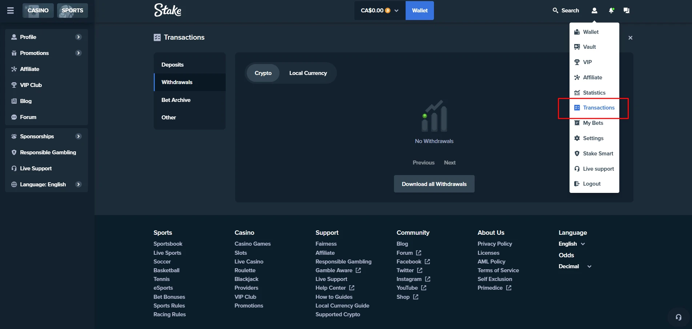Select Vault from the account menu
The width and height of the screenshot is (692, 329).
[x=589, y=47]
